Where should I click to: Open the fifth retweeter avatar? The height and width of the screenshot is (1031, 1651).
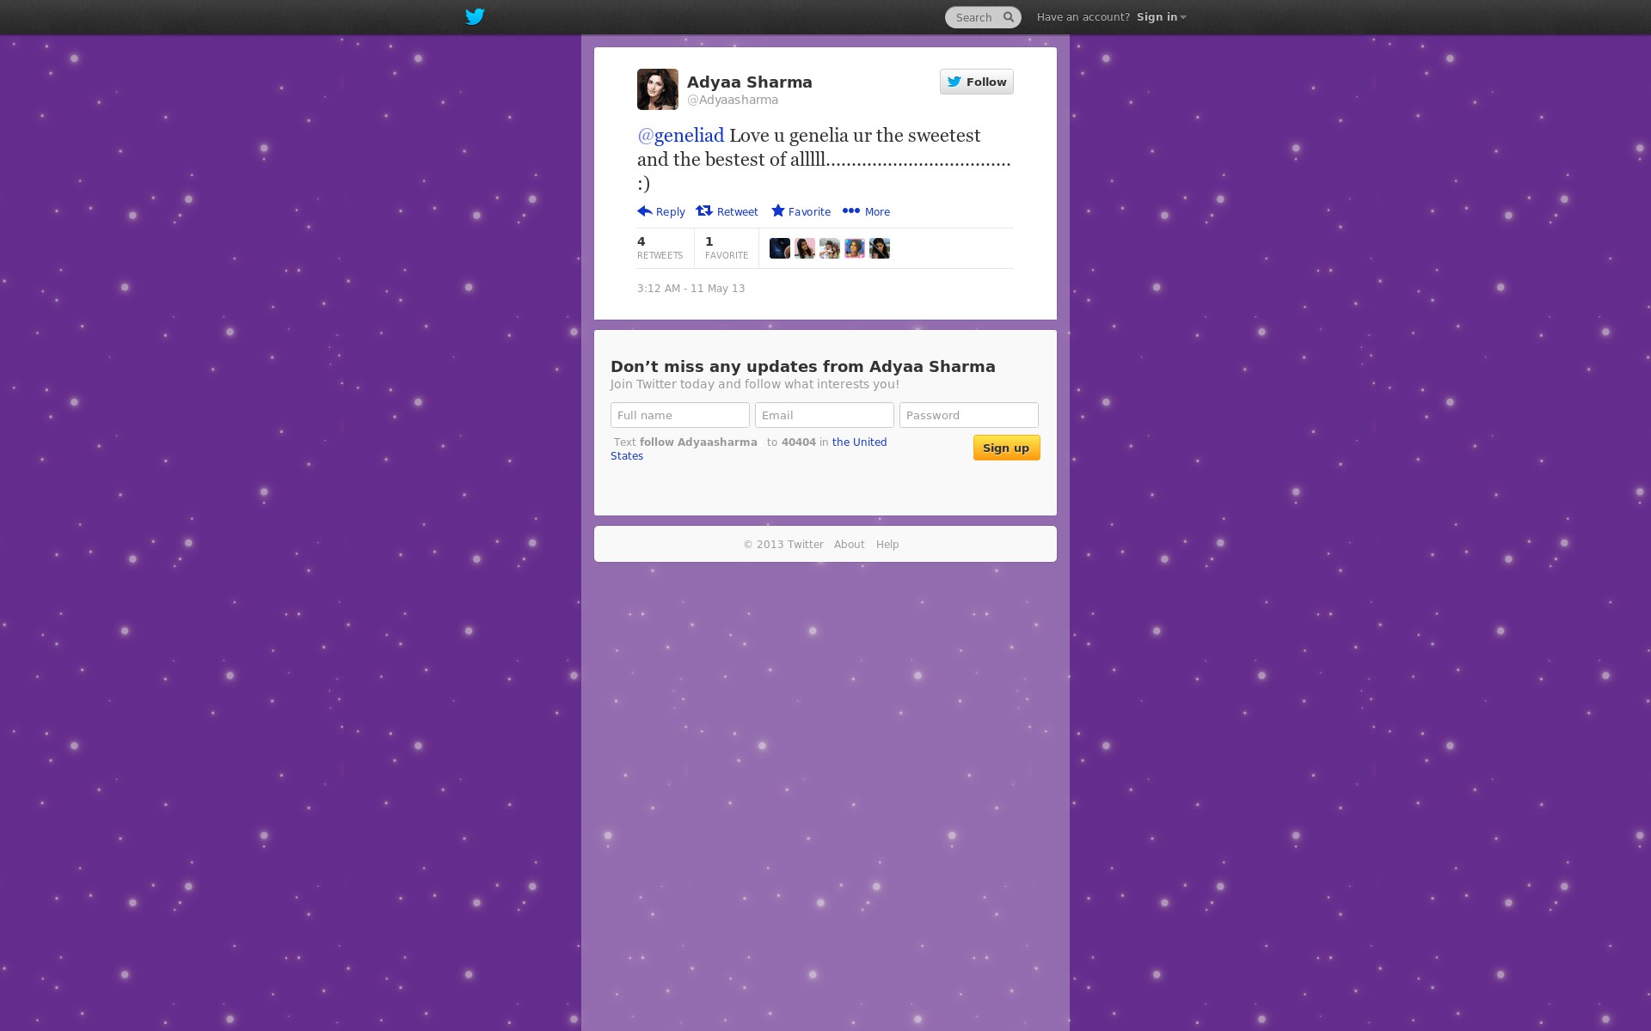coord(880,248)
